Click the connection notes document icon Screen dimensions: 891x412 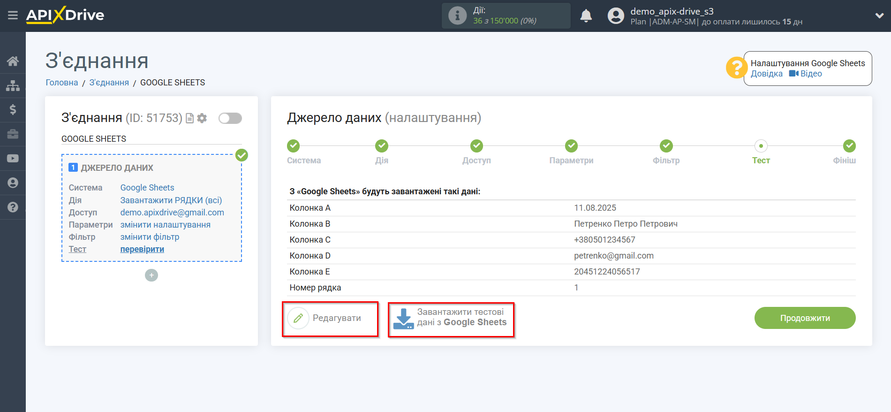click(x=189, y=118)
